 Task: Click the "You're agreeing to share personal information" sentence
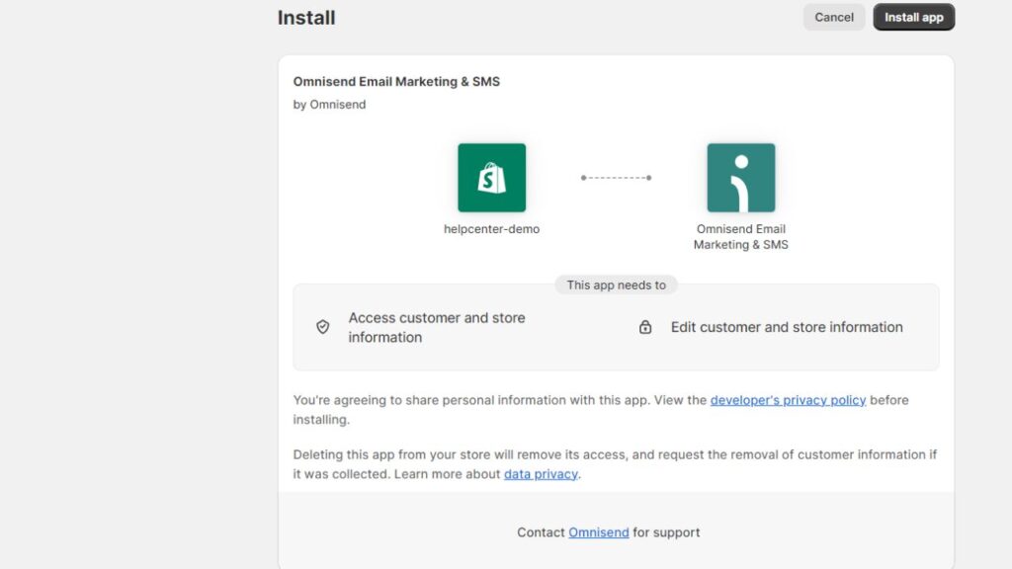601,410
